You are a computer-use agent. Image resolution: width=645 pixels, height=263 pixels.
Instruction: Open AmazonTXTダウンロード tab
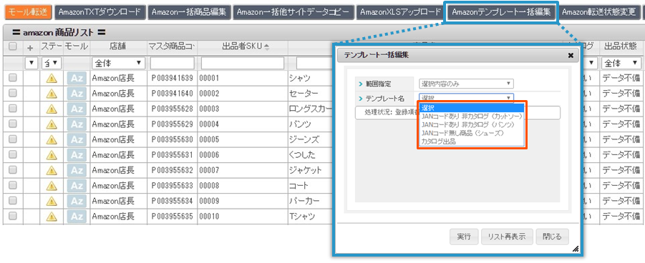tap(100, 12)
